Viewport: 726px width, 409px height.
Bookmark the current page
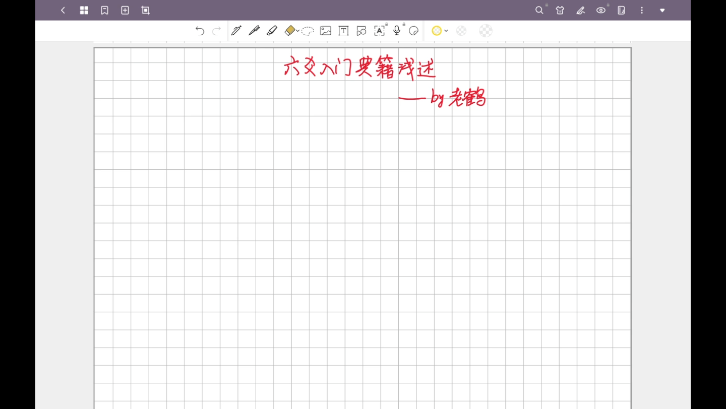104,10
